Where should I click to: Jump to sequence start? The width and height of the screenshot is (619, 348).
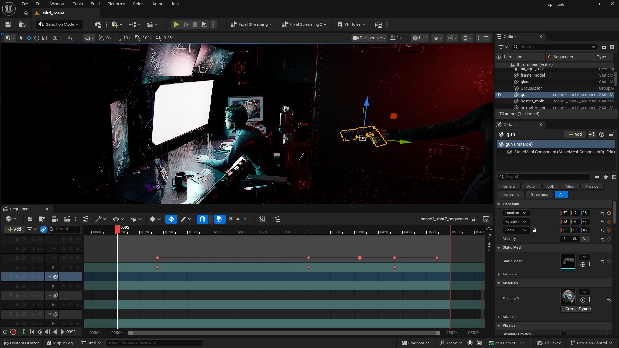(x=32, y=332)
